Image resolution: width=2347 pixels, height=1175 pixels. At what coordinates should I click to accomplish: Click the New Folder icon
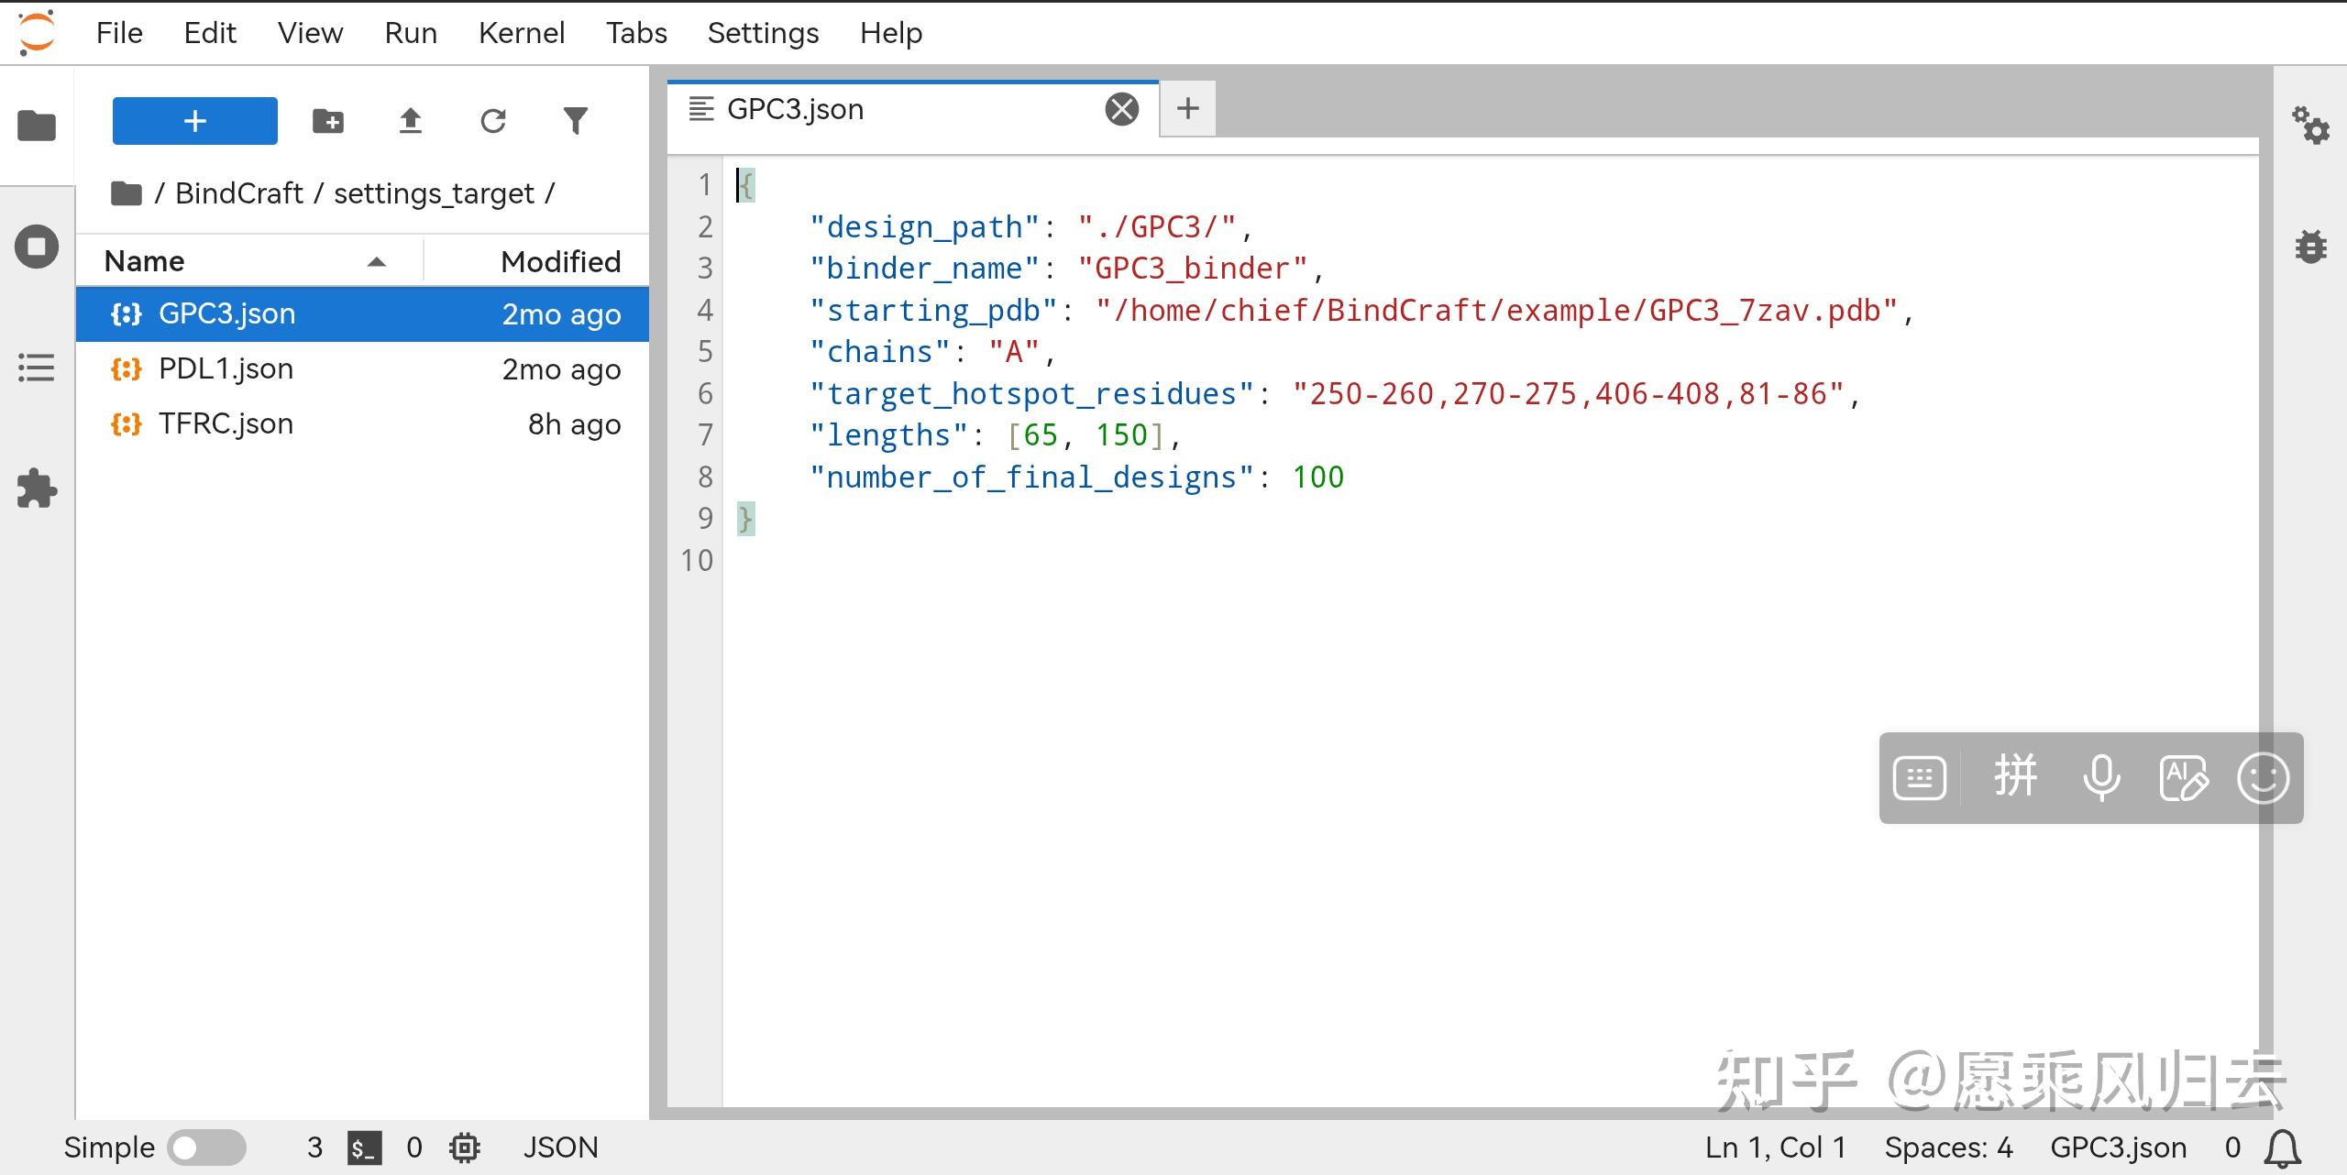coord(327,121)
